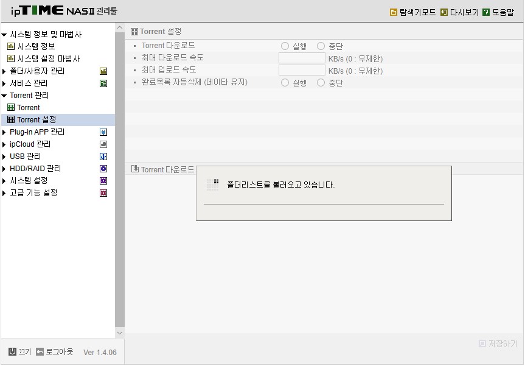Expand USB 관리 tree arrow

[x=4, y=157]
